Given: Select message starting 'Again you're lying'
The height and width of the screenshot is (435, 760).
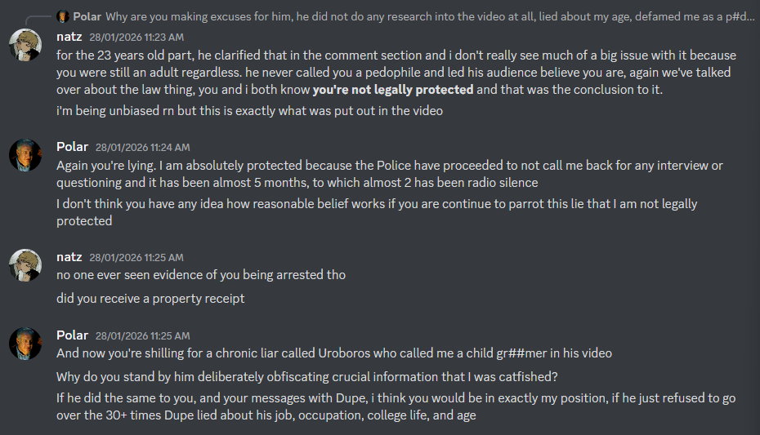Looking at the screenshot, I should [390, 174].
